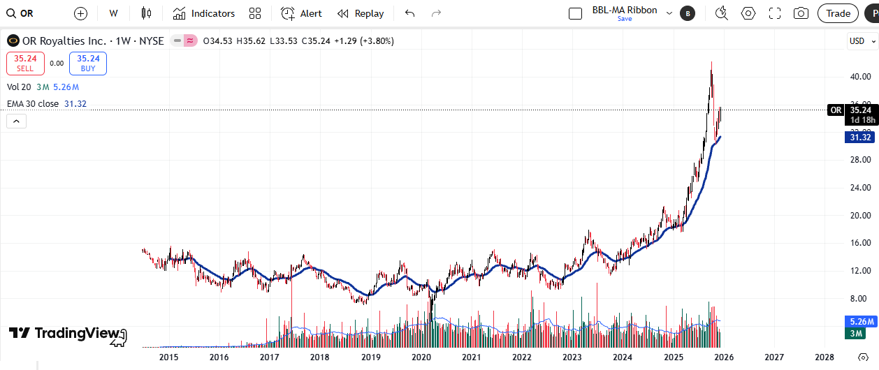
Task: Toggle the pink approximate data indicator
Action: pyautogui.click(x=189, y=41)
